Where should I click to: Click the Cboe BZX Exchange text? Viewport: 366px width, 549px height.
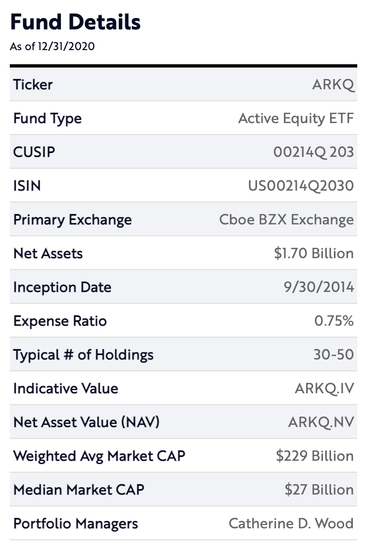point(286,219)
